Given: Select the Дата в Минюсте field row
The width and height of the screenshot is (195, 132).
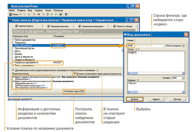Looking at the screenshot, I should pos(68,57).
